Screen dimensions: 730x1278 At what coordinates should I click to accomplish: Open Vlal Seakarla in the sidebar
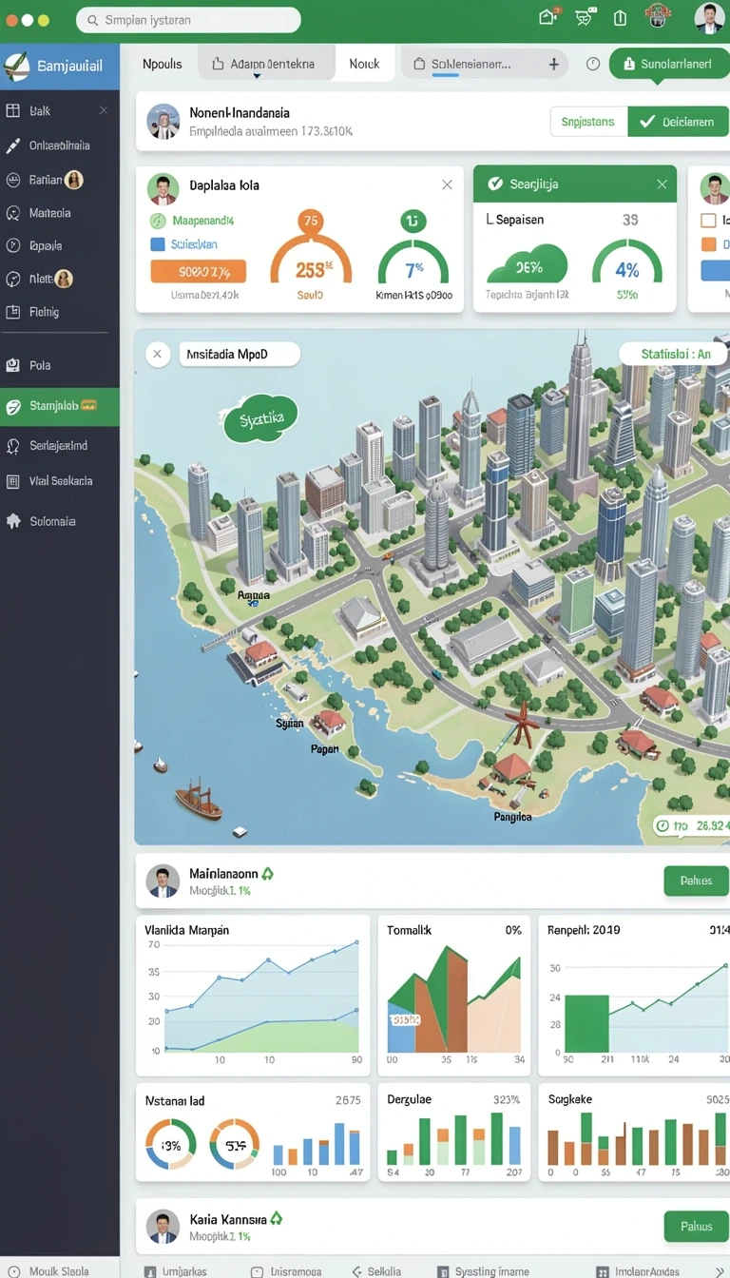click(x=60, y=481)
